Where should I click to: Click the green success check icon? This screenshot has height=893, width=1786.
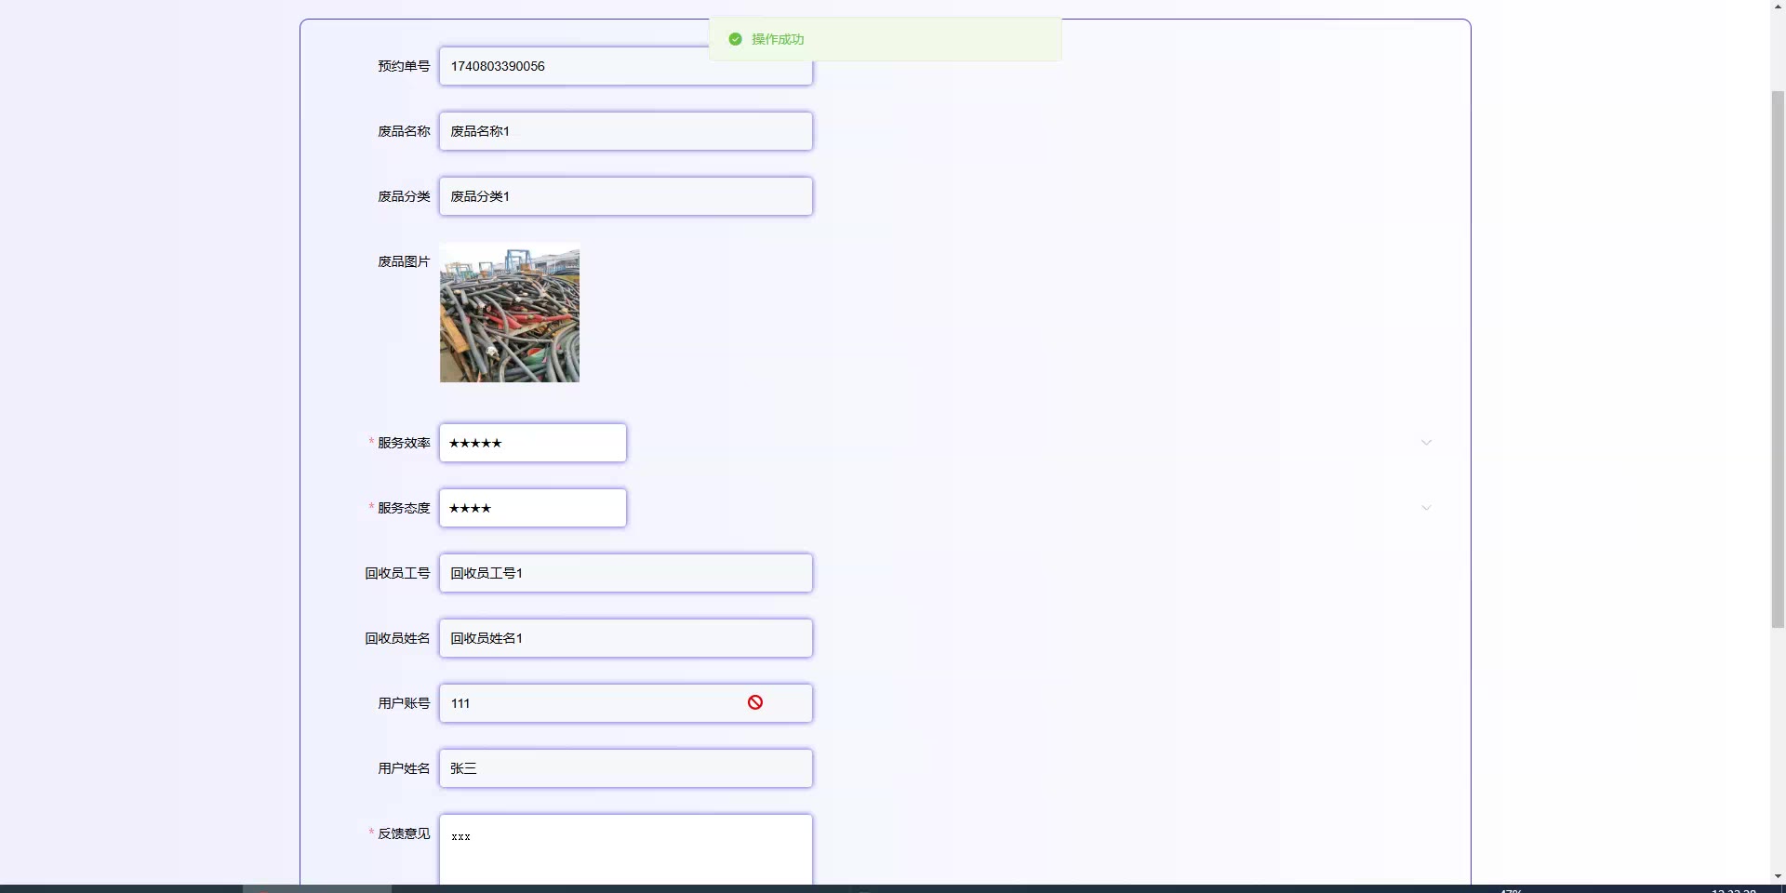(735, 39)
